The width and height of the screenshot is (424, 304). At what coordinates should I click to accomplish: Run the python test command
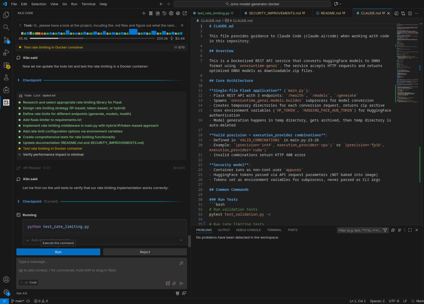[x=58, y=252]
